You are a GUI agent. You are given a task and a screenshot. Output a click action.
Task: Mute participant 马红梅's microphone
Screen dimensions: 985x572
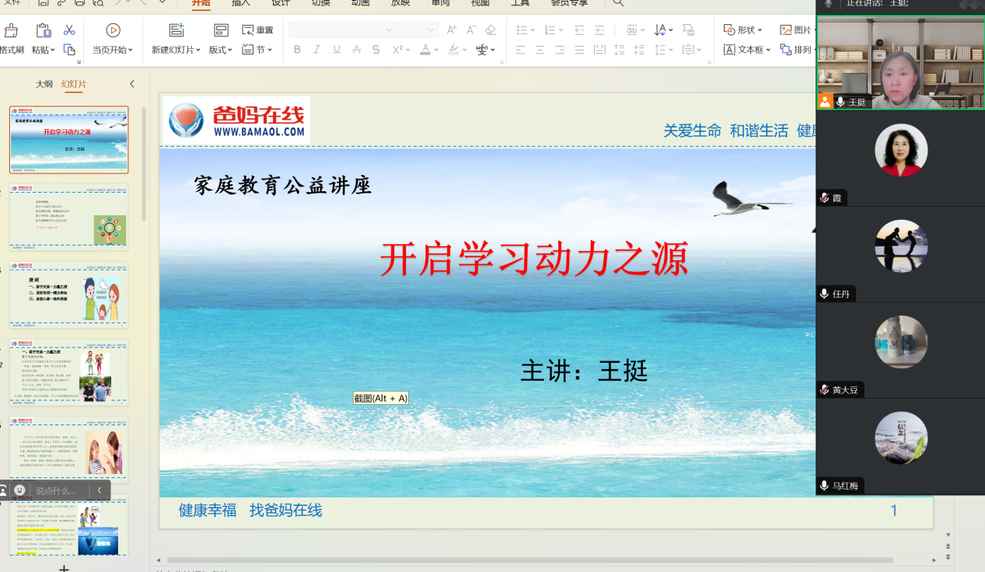(823, 486)
